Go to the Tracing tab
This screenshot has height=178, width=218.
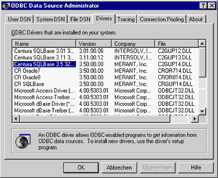click(x=126, y=19)
